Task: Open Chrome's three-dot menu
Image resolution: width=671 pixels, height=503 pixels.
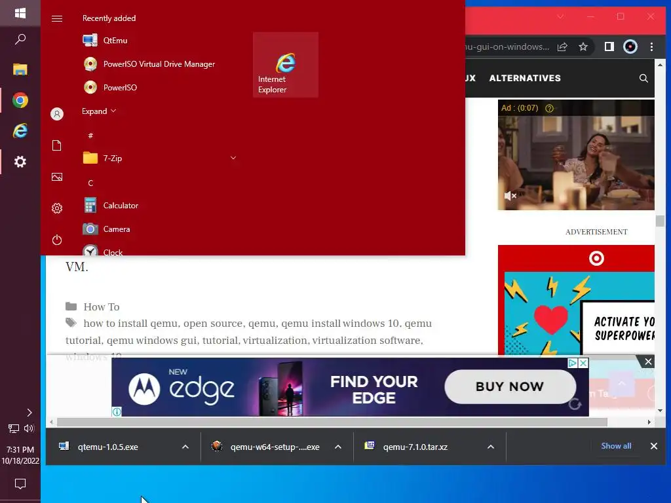Action: click(x=651, y=47)
